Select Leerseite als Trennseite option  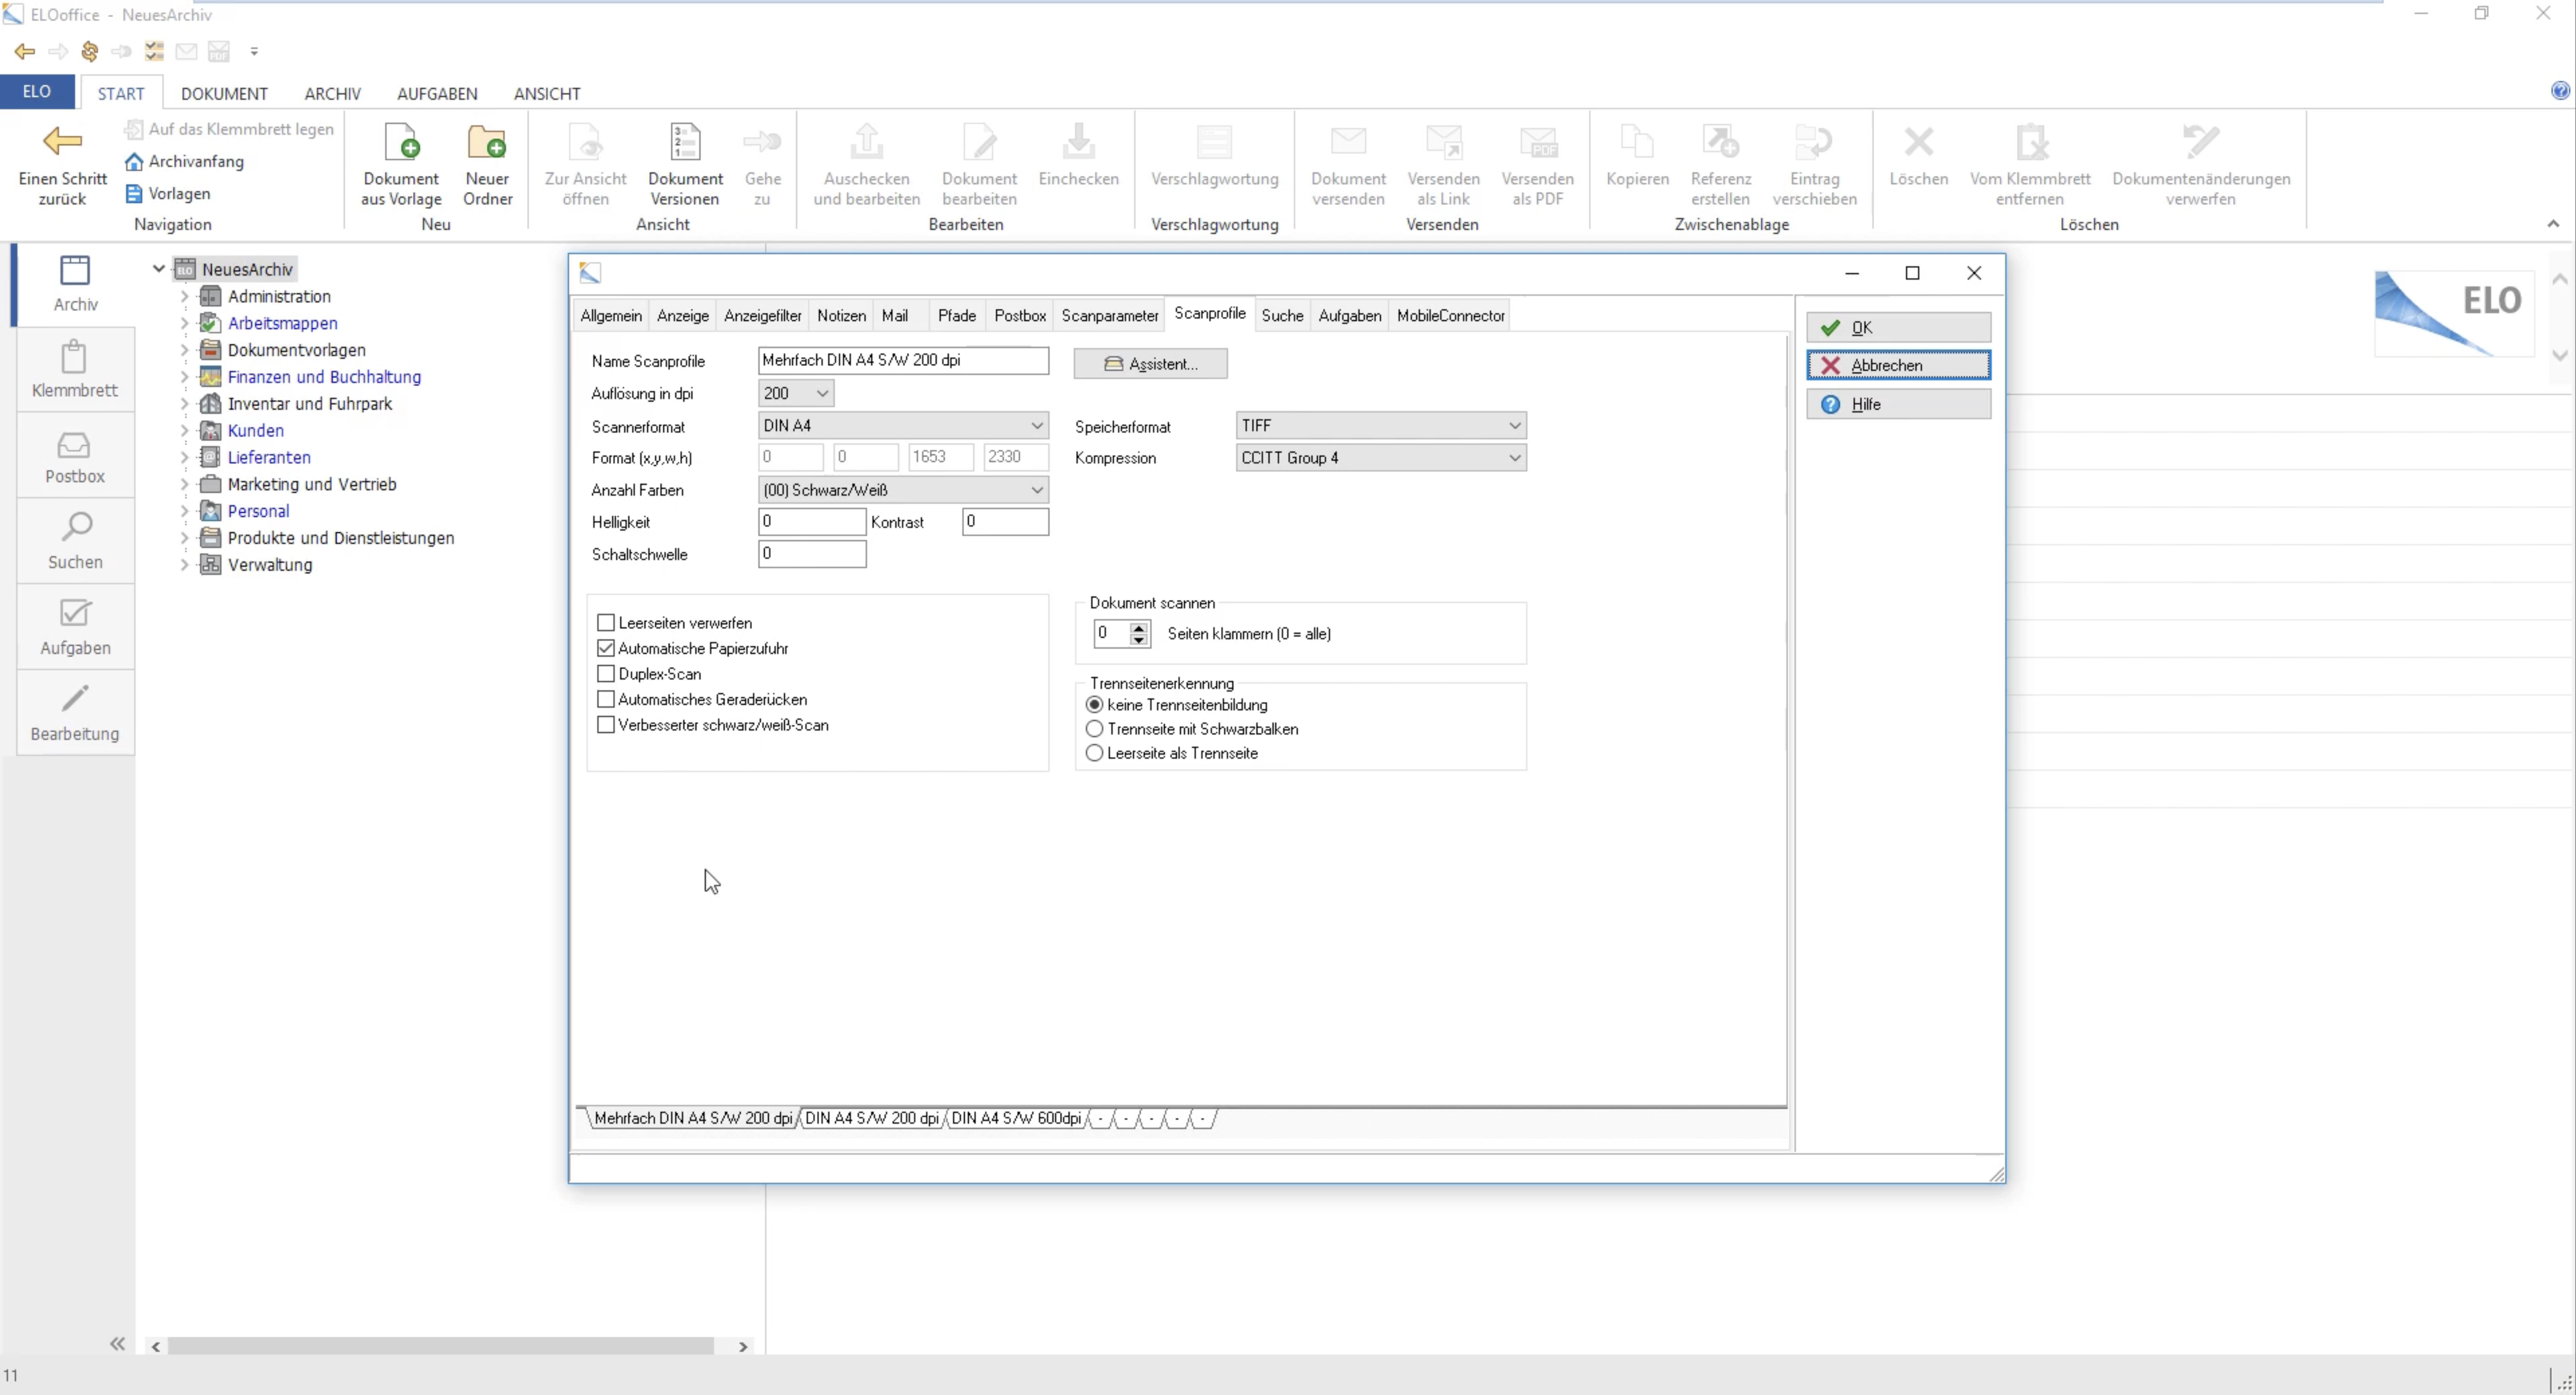click(x=1094, y=753)
